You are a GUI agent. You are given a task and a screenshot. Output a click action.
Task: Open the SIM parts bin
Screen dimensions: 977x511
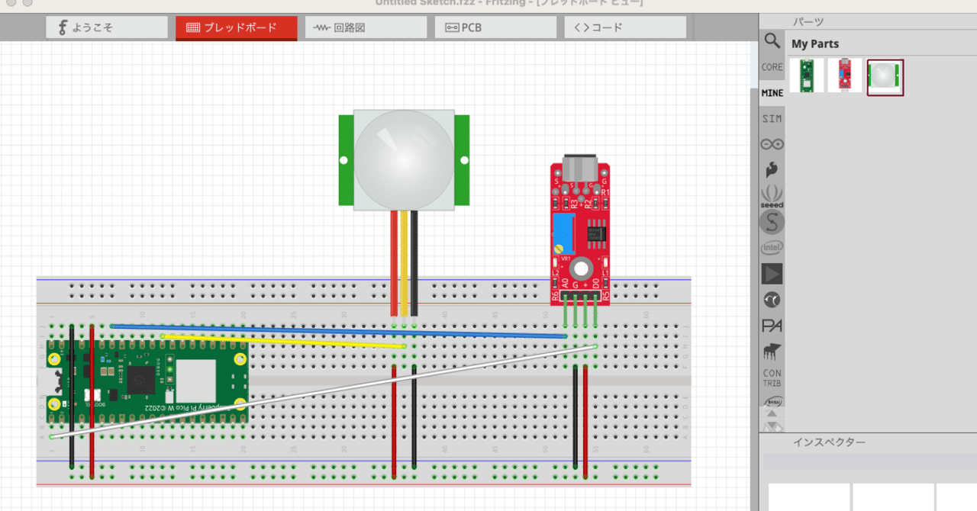point(772,118)
